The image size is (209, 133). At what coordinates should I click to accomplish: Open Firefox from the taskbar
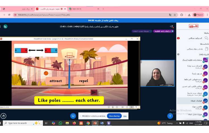[x=74, y=123]
